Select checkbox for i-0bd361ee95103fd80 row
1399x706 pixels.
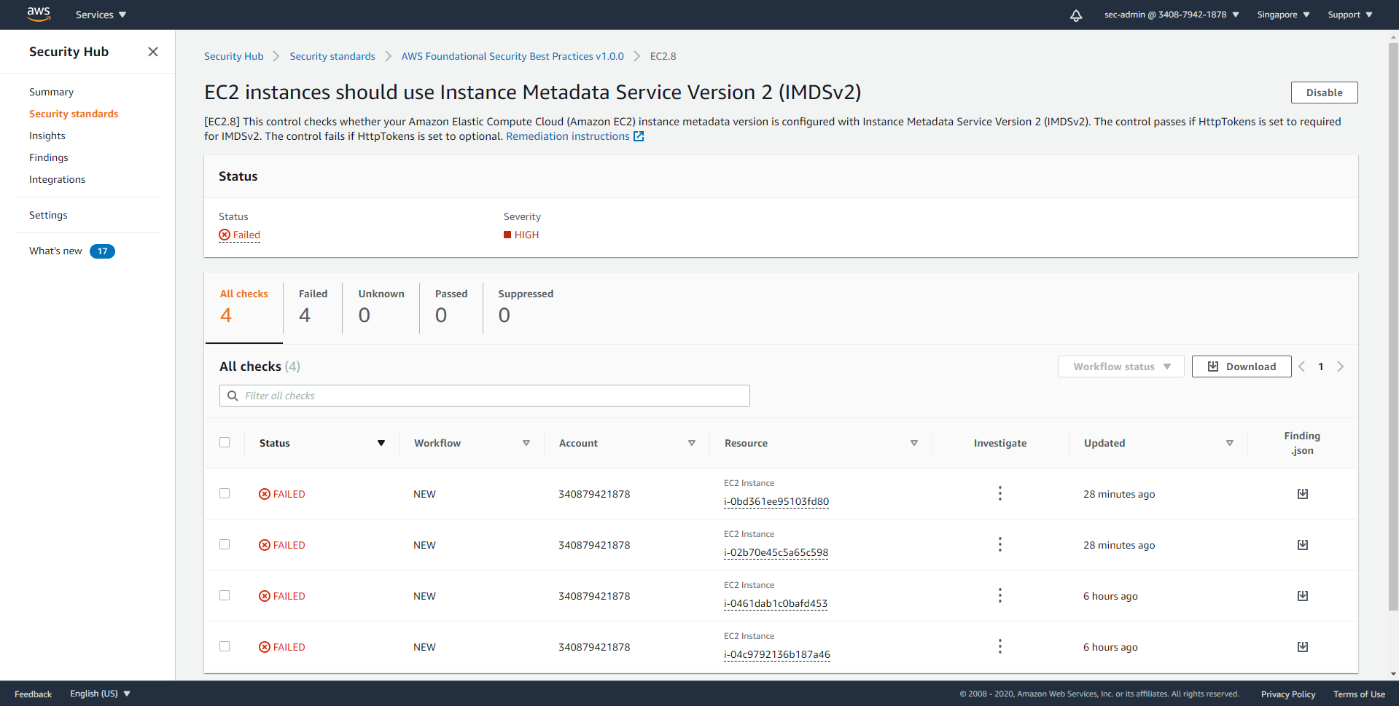tap(225, 493)
